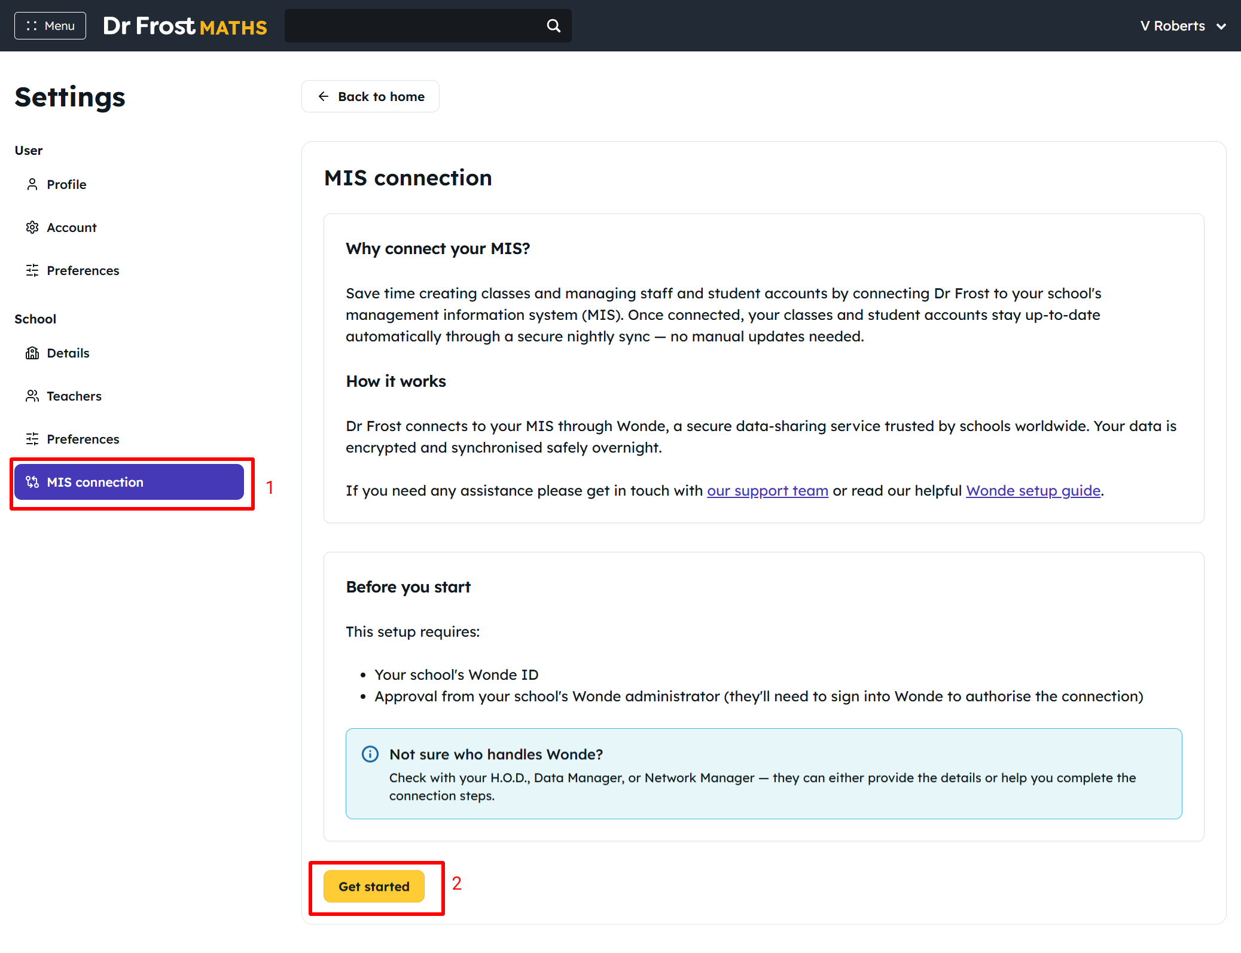Open the Menu button
The width and height of the screenshot is (1241, 953).
point(50,26)
